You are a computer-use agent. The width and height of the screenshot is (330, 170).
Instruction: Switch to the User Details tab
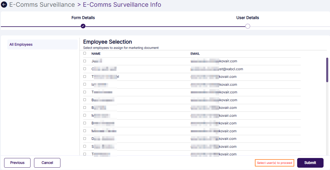(x=248, y=18)
